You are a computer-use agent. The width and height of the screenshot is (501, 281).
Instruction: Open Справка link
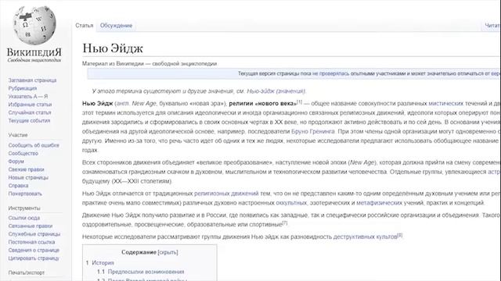click(18, 186)
